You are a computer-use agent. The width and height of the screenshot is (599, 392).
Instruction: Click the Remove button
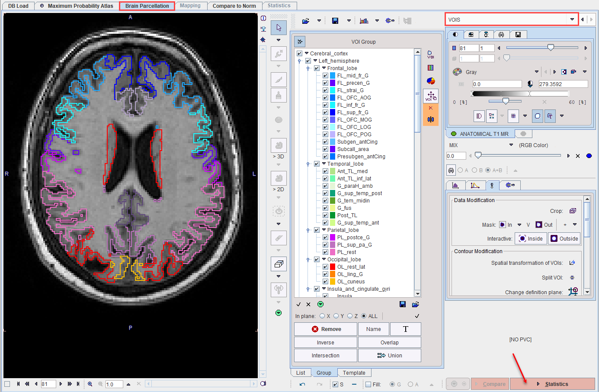326,329
